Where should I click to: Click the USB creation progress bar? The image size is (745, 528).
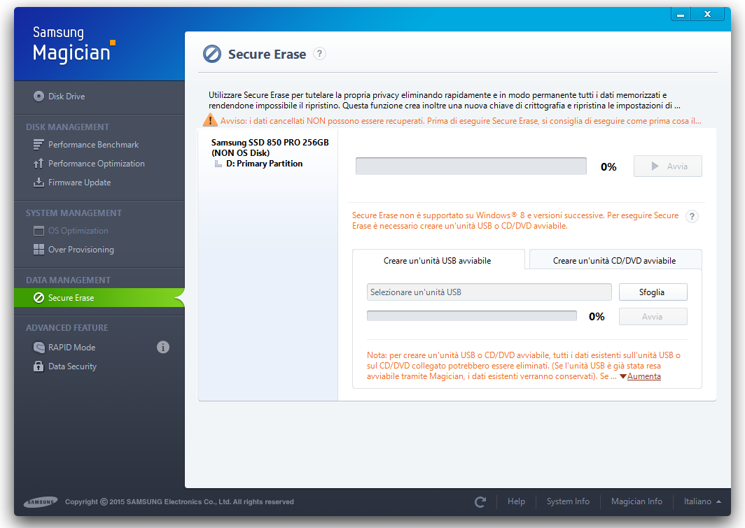(x=472, y=316)
